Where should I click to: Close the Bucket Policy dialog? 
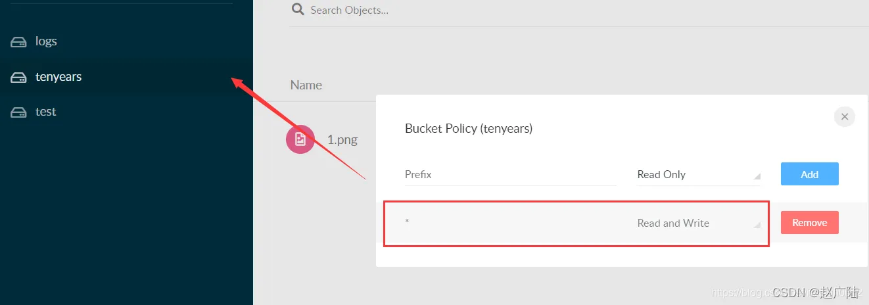845,116
